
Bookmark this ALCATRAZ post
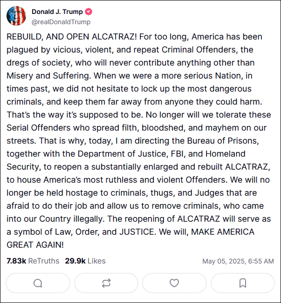(243, 283)
